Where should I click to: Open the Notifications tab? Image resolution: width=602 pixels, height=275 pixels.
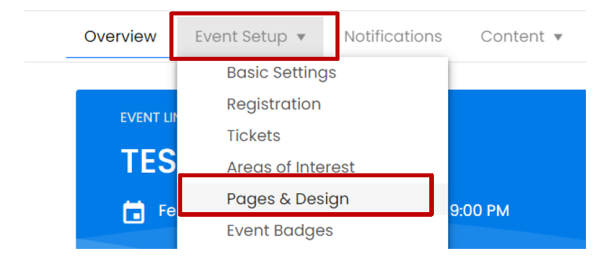click(x=393, y=36)
